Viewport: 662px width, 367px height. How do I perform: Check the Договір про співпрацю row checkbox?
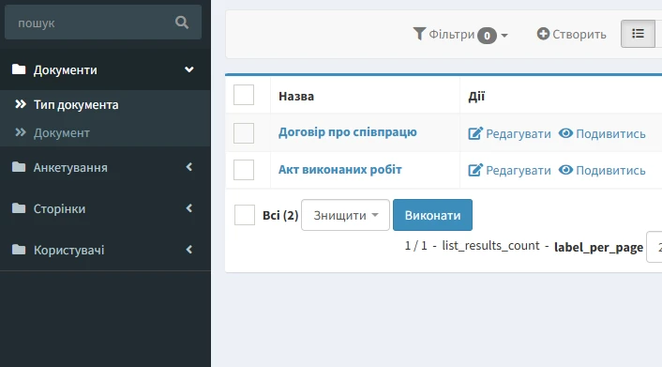coord(244,133)
